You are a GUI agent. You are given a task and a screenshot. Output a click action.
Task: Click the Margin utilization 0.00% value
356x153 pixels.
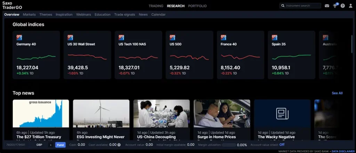242,145
